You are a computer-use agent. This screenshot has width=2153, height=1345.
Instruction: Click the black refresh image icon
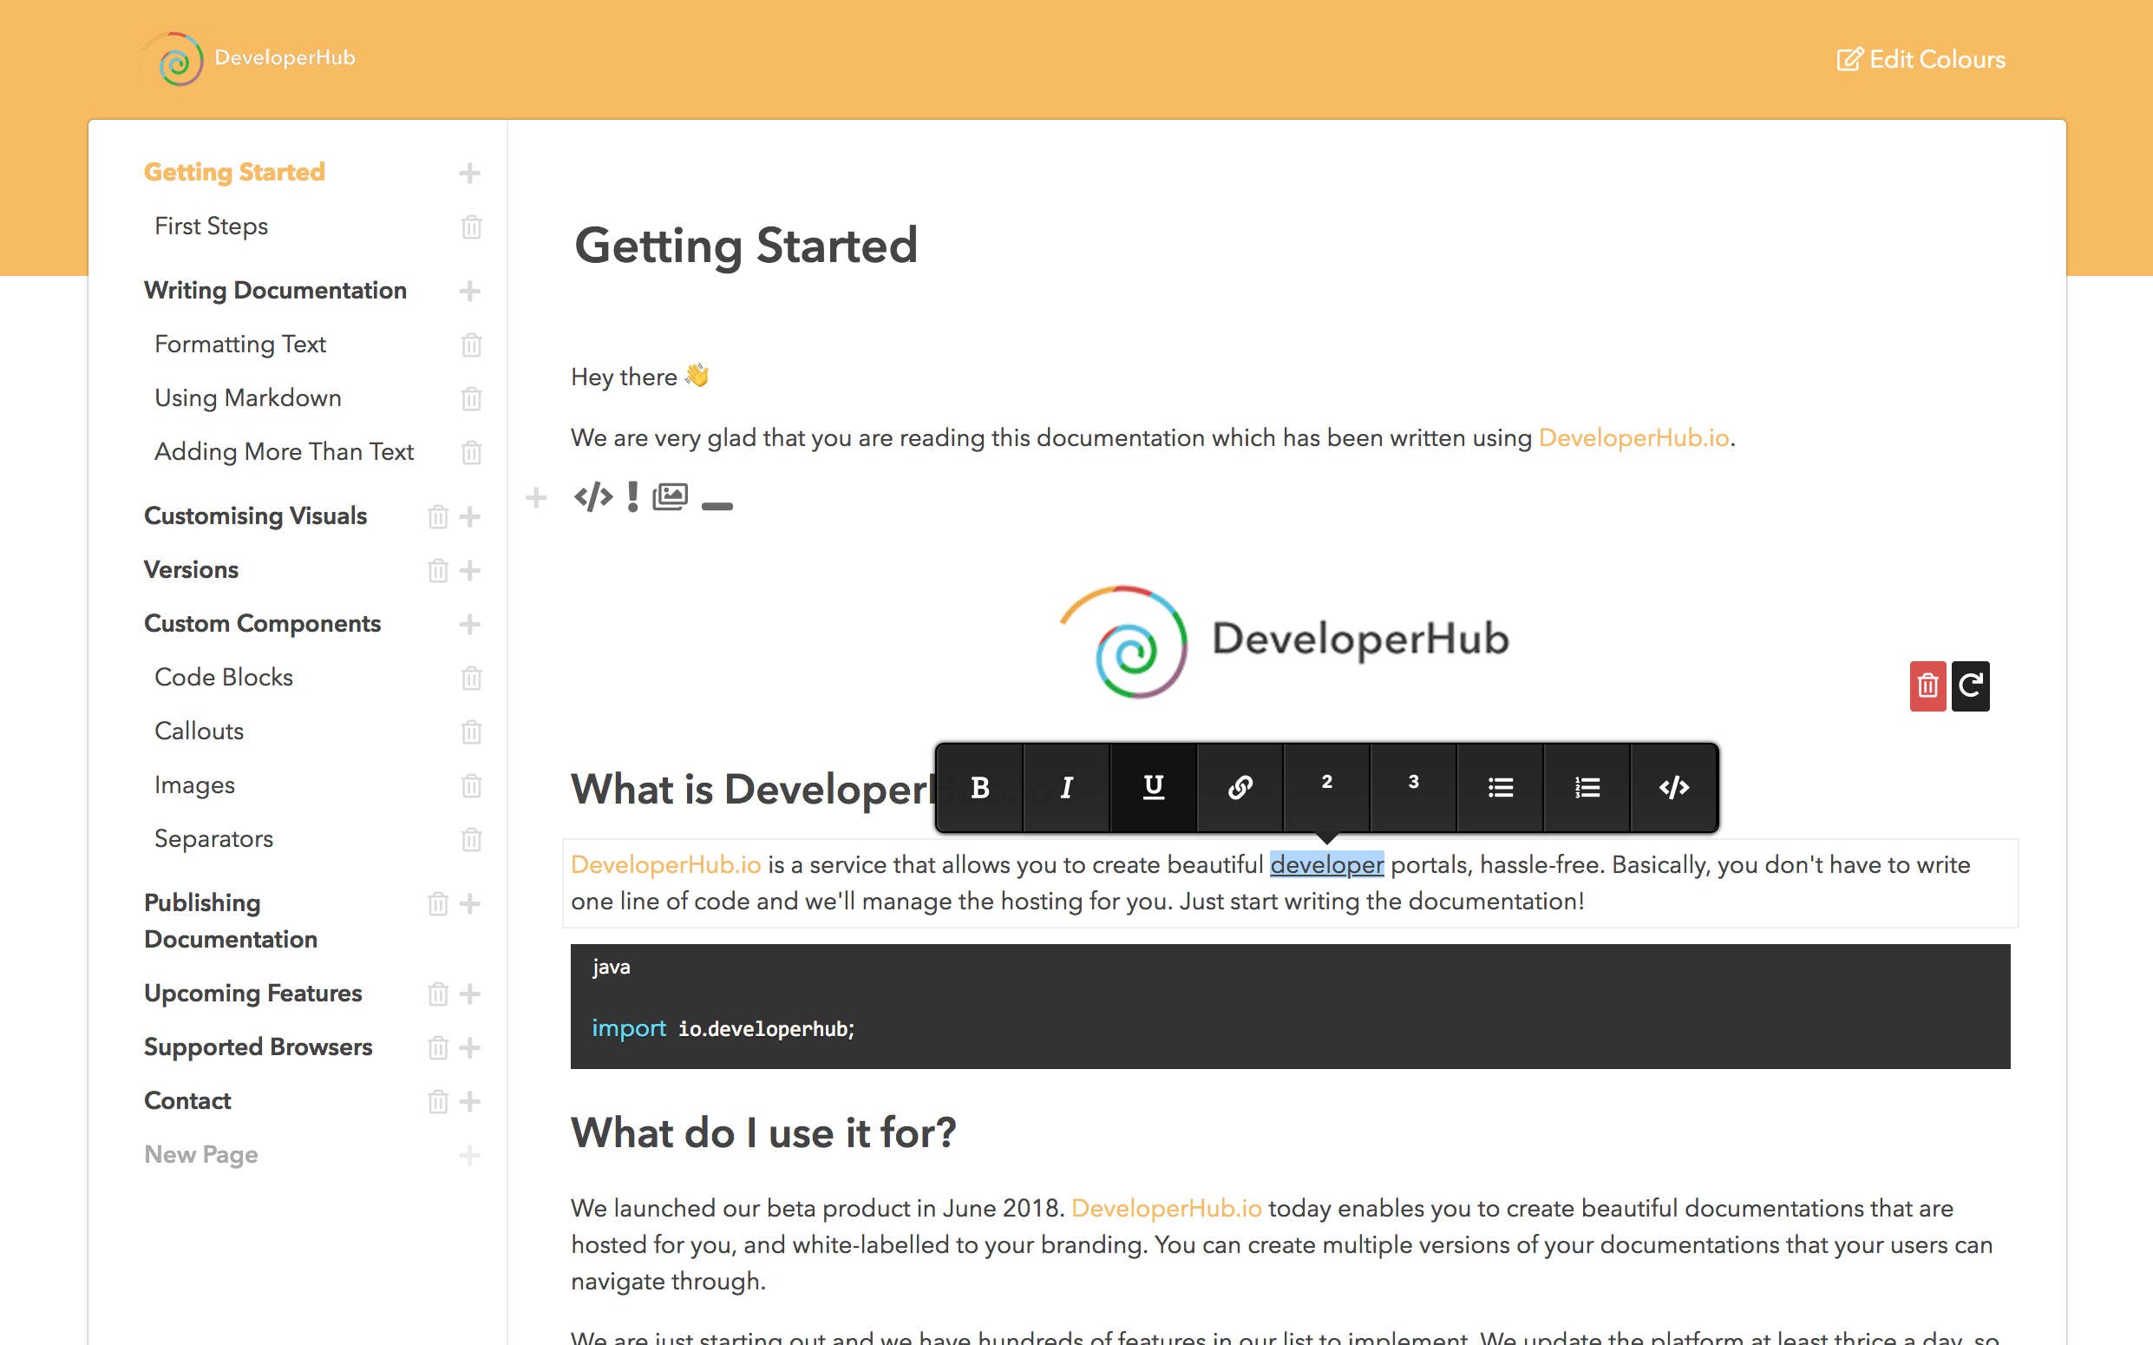[1970, 686]
